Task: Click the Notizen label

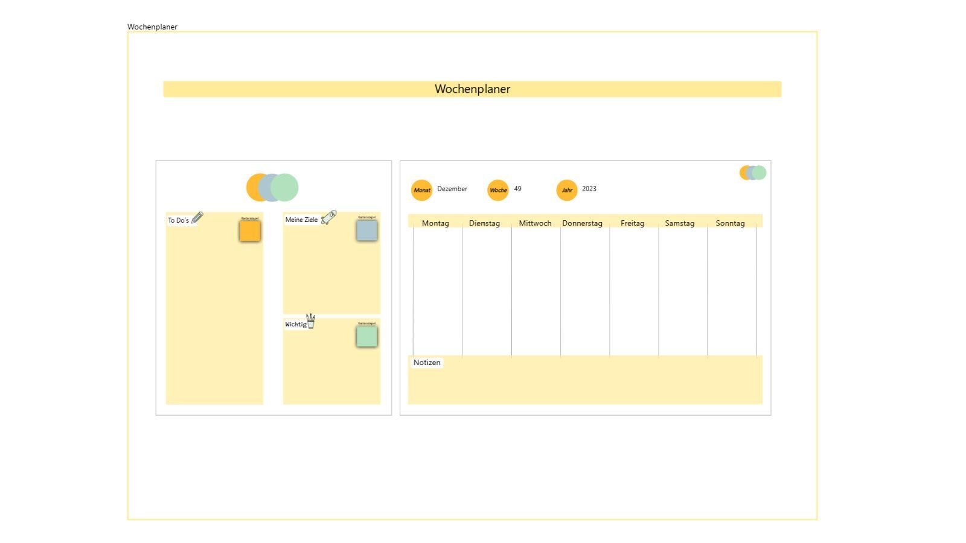Action: 427,362
